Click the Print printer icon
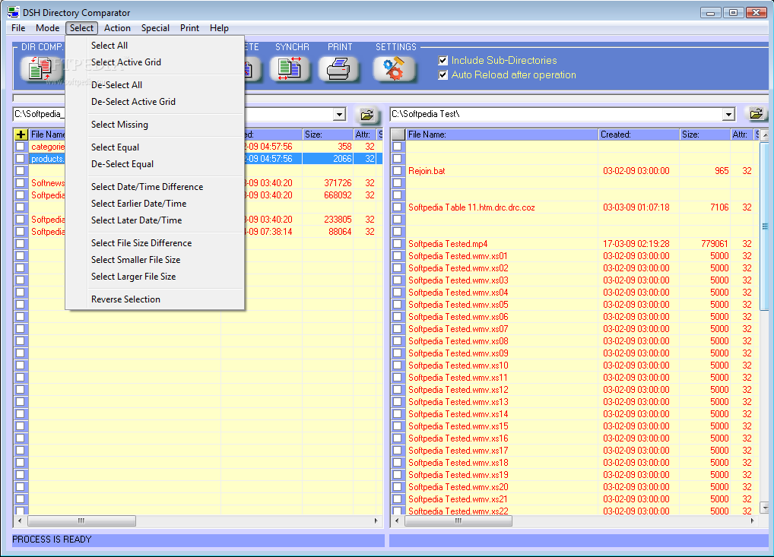Viewport: 774px width, 557px height. (338, 68)
